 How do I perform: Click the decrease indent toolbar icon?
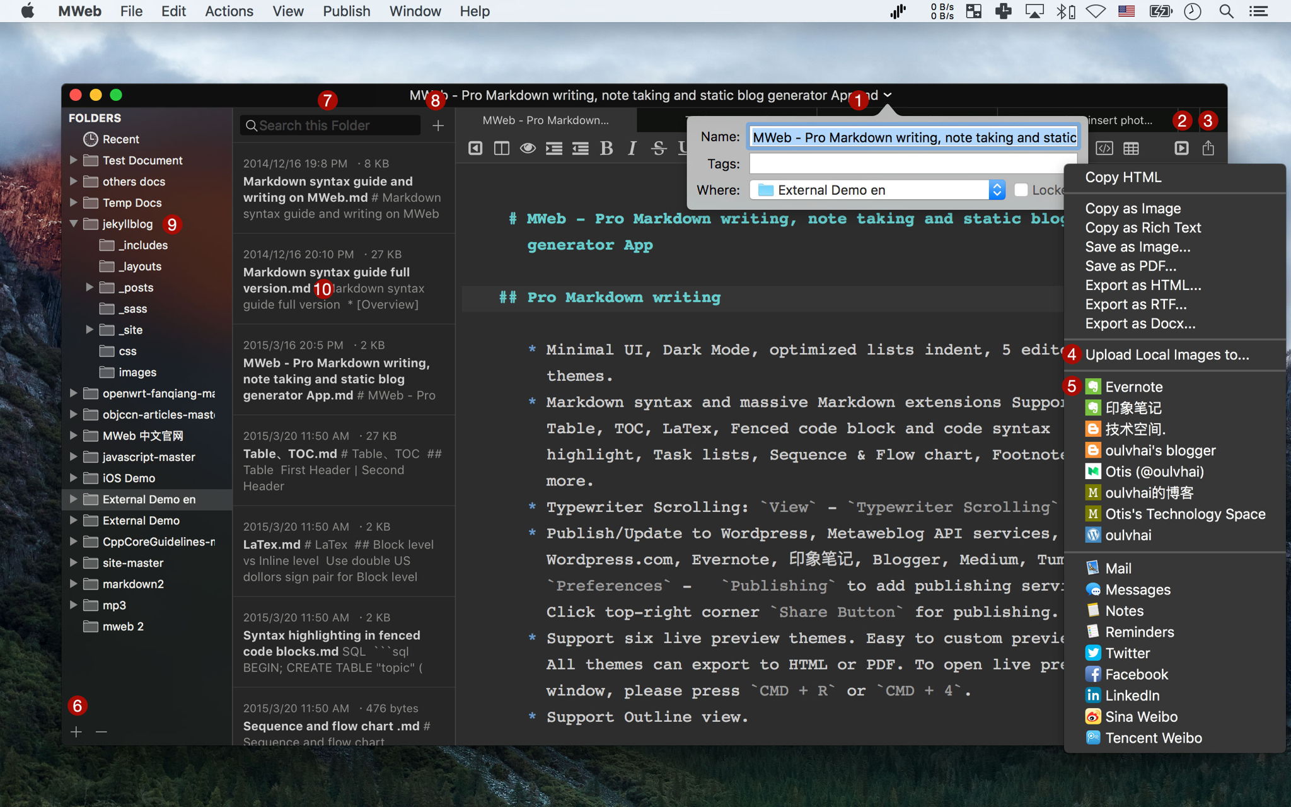580,148
